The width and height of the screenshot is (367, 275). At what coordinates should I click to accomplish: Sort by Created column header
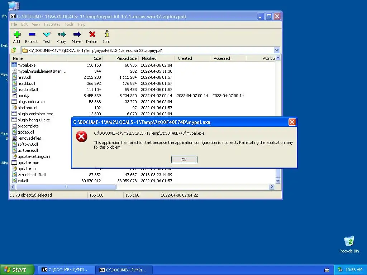click(x=192, y=58)
